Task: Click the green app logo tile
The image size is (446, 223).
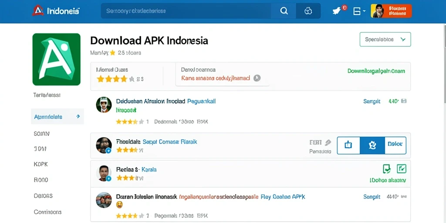Action: (x=56, y=59)
